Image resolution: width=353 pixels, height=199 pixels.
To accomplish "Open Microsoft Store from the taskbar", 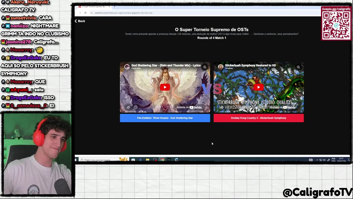I will 133,160.
